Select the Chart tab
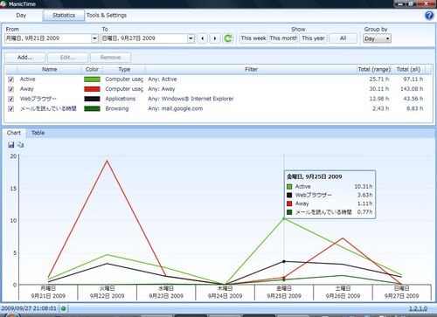The height and width of the screenshot is (317, 437). tap(14, 133)
